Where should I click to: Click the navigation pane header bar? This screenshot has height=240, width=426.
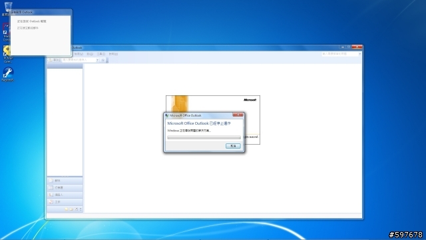coord(65,66)
